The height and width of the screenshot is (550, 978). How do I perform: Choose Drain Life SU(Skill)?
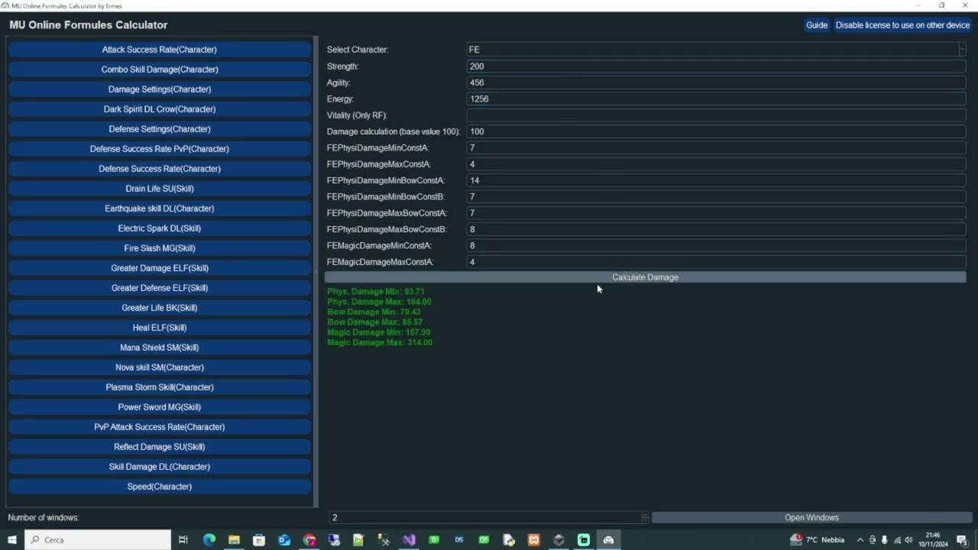tap(160, 189)
